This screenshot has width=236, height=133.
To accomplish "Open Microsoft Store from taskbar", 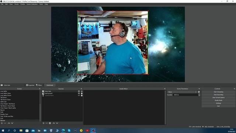I will [27, 130].
